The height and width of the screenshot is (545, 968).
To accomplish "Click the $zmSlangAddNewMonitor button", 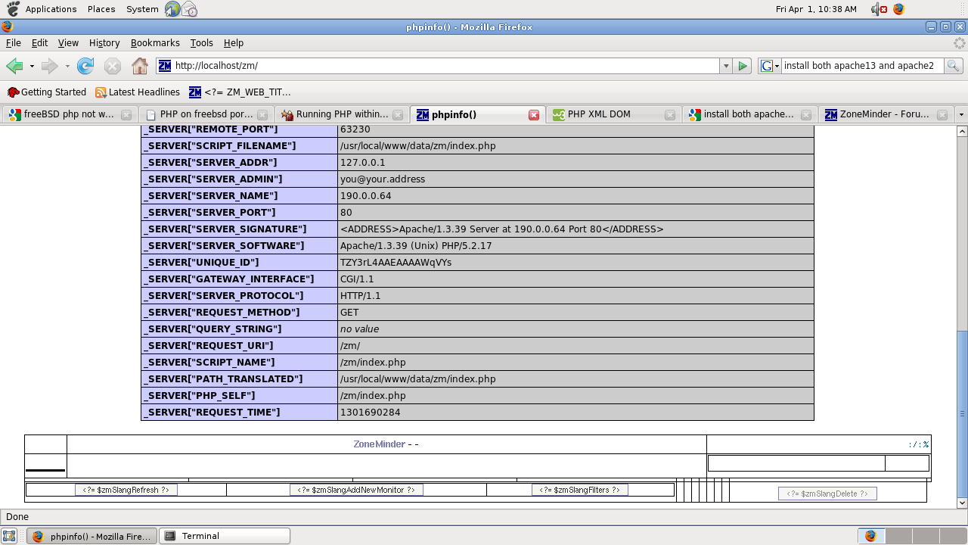I will (x=356, y=490).
